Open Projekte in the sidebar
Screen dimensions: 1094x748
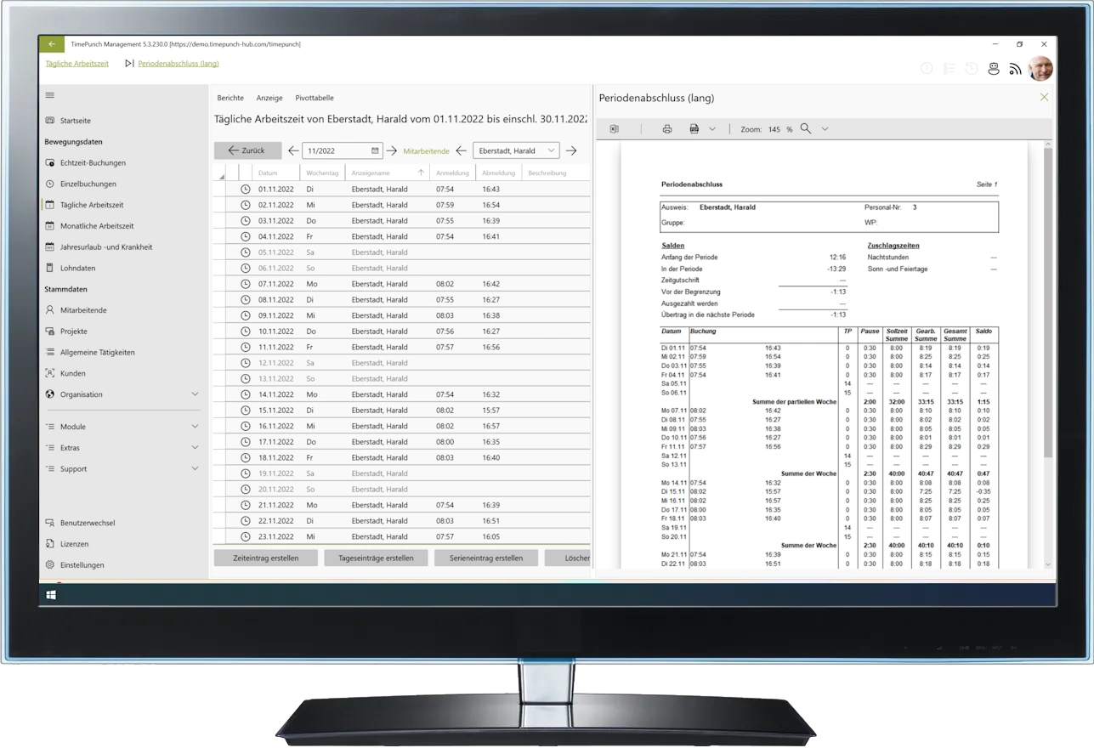point(66,331)
